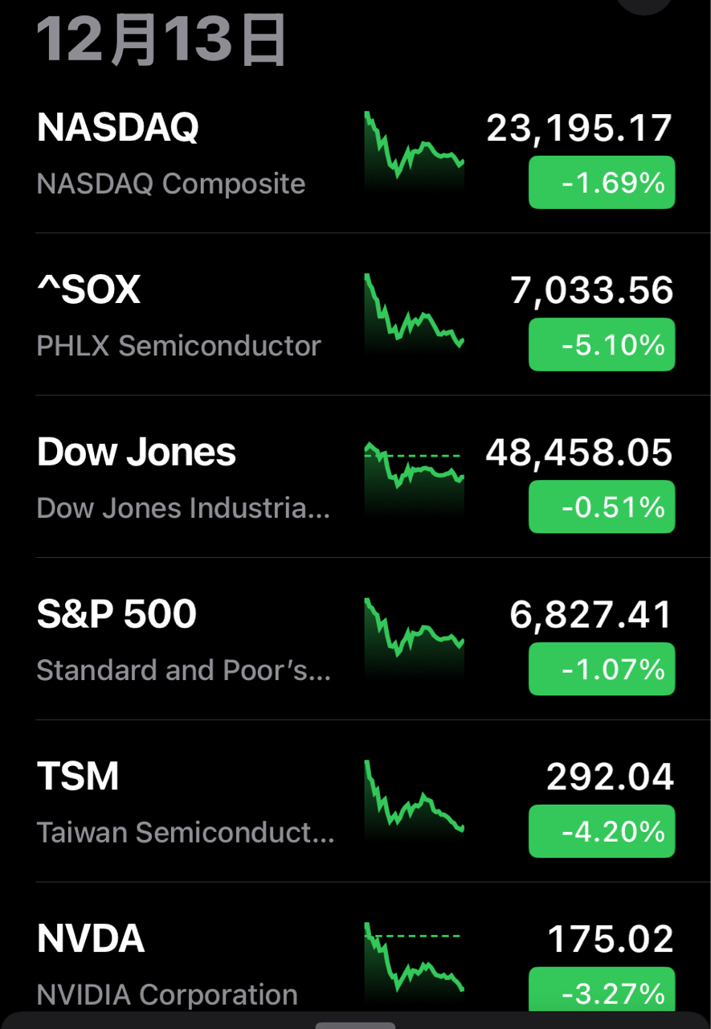Tap the bottom sheet drag handle
This screenshot has width=711, height=1029.
coord(355,1025)
